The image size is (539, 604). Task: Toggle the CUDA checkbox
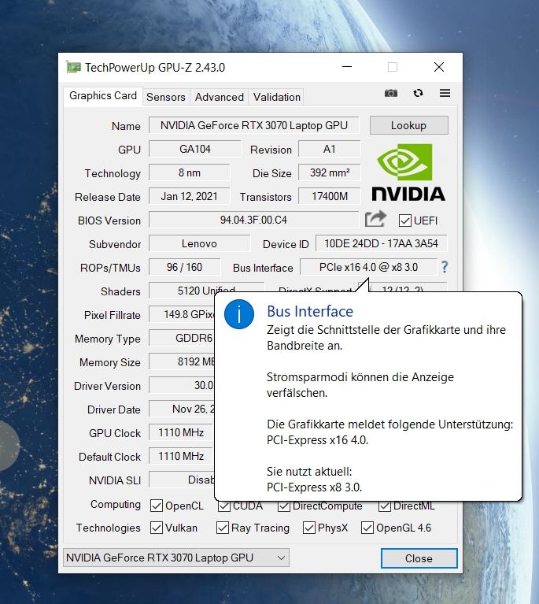click(224, 506)
